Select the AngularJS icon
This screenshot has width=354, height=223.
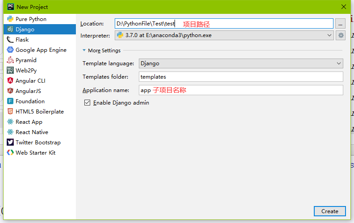click(10, 91)
